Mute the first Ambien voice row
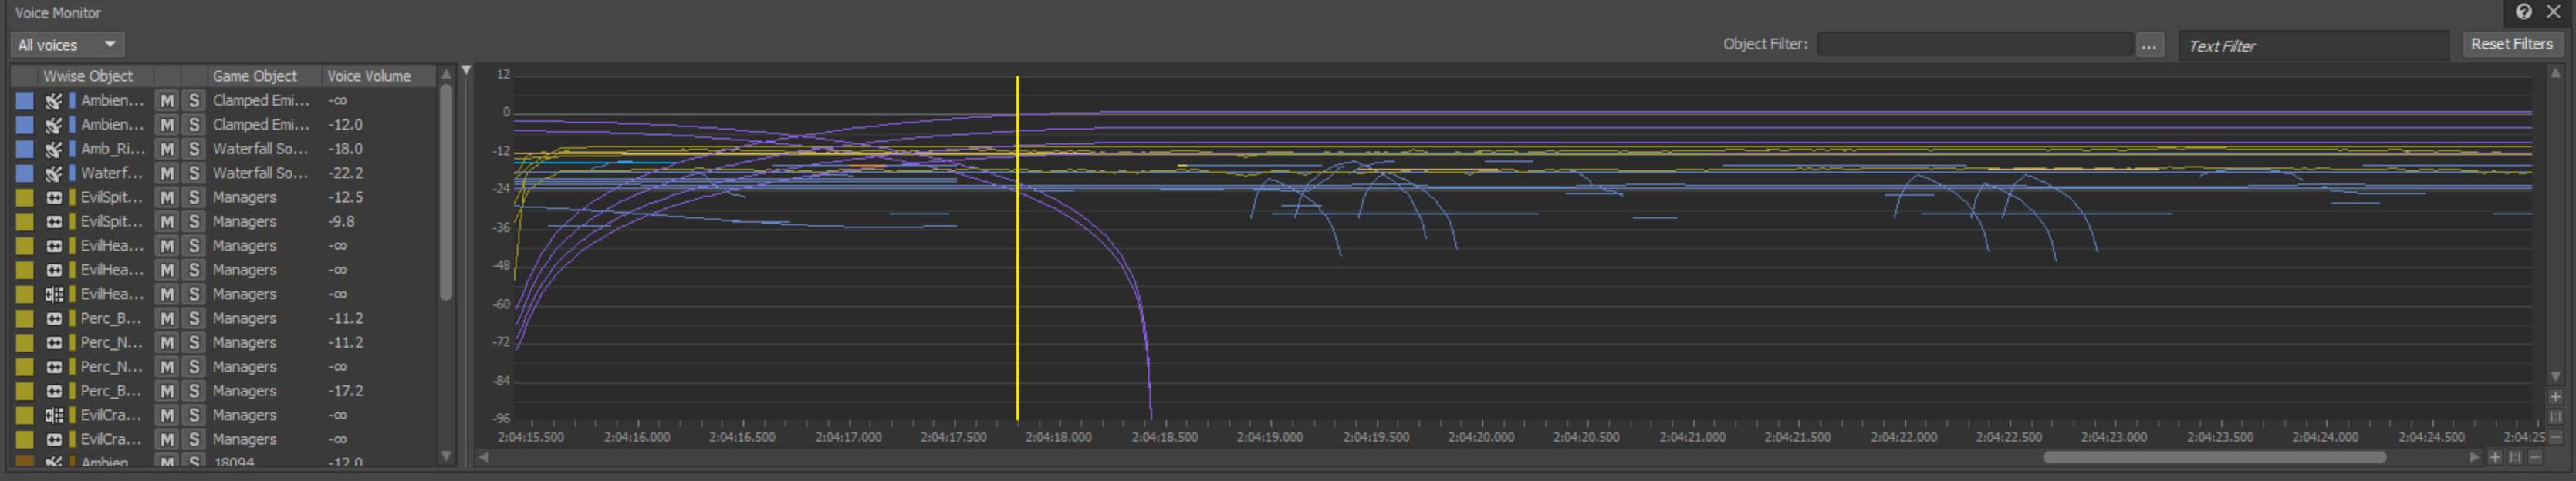Viewport: 2576px width, 481px height. click(x=167, y=101)
